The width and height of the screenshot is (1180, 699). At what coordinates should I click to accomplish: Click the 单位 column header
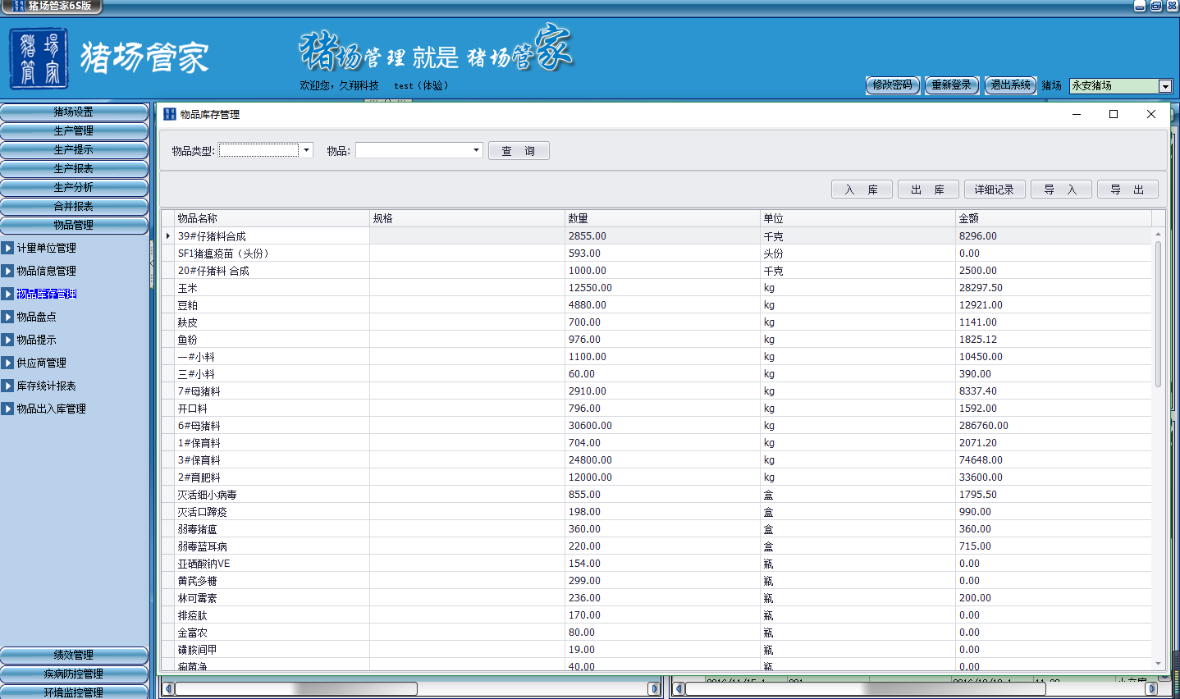click(858, 218)
